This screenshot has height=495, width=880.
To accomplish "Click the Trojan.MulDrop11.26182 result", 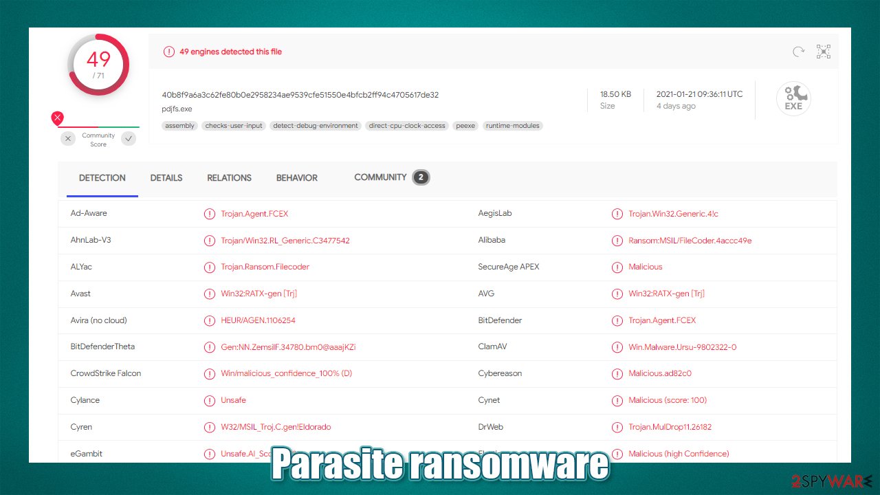I will (x=670, y=427).
